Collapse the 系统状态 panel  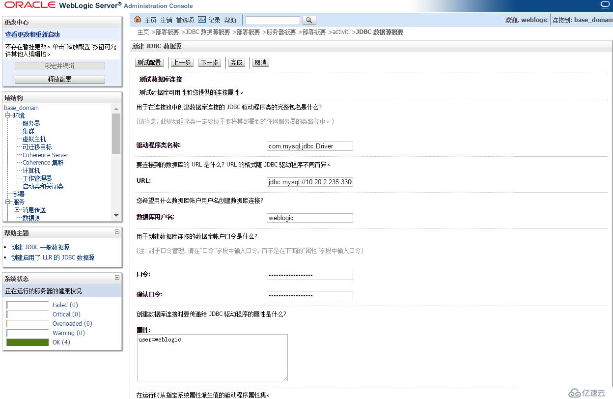click(117, 277)
